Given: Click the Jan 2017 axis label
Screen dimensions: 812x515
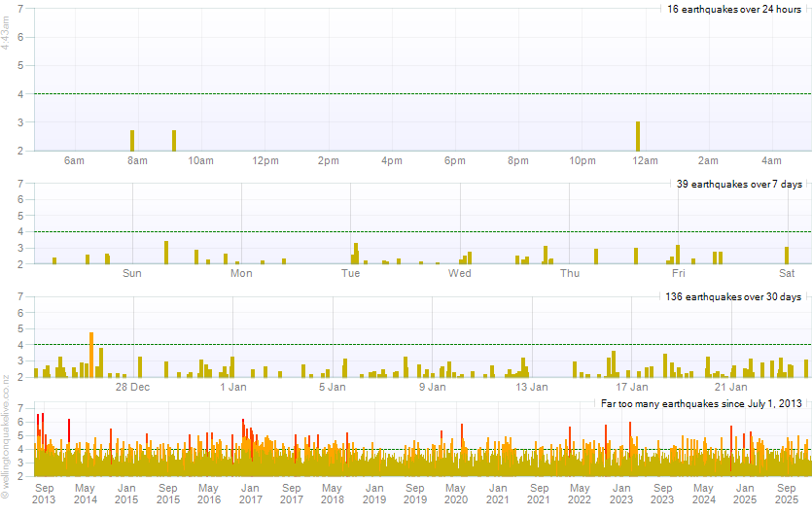Looking at the screenshot, I should pos(250,494).
